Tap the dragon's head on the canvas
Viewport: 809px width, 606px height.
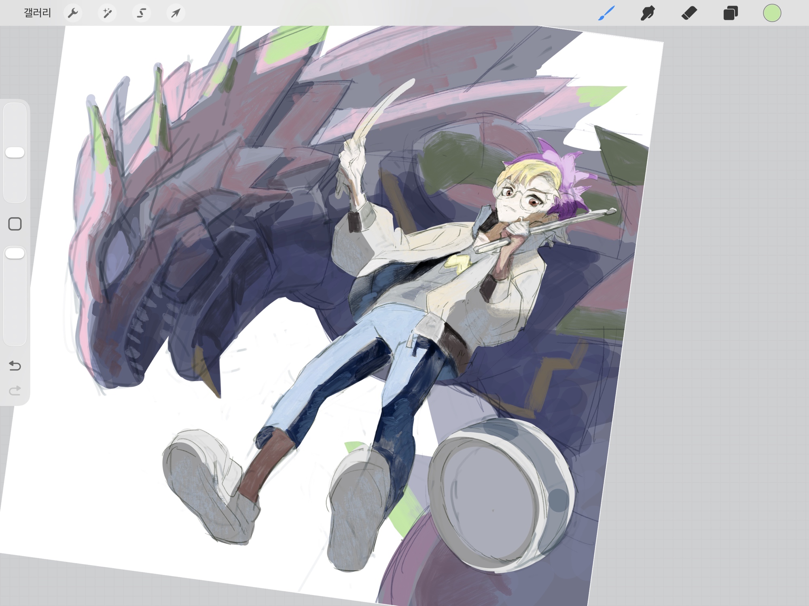tap(129, 275)
